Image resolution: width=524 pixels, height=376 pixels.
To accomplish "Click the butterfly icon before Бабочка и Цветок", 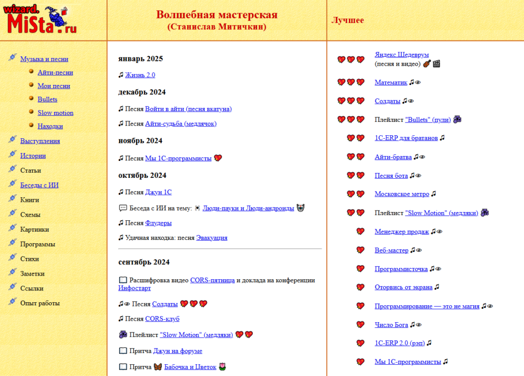I will coord(158,367).
